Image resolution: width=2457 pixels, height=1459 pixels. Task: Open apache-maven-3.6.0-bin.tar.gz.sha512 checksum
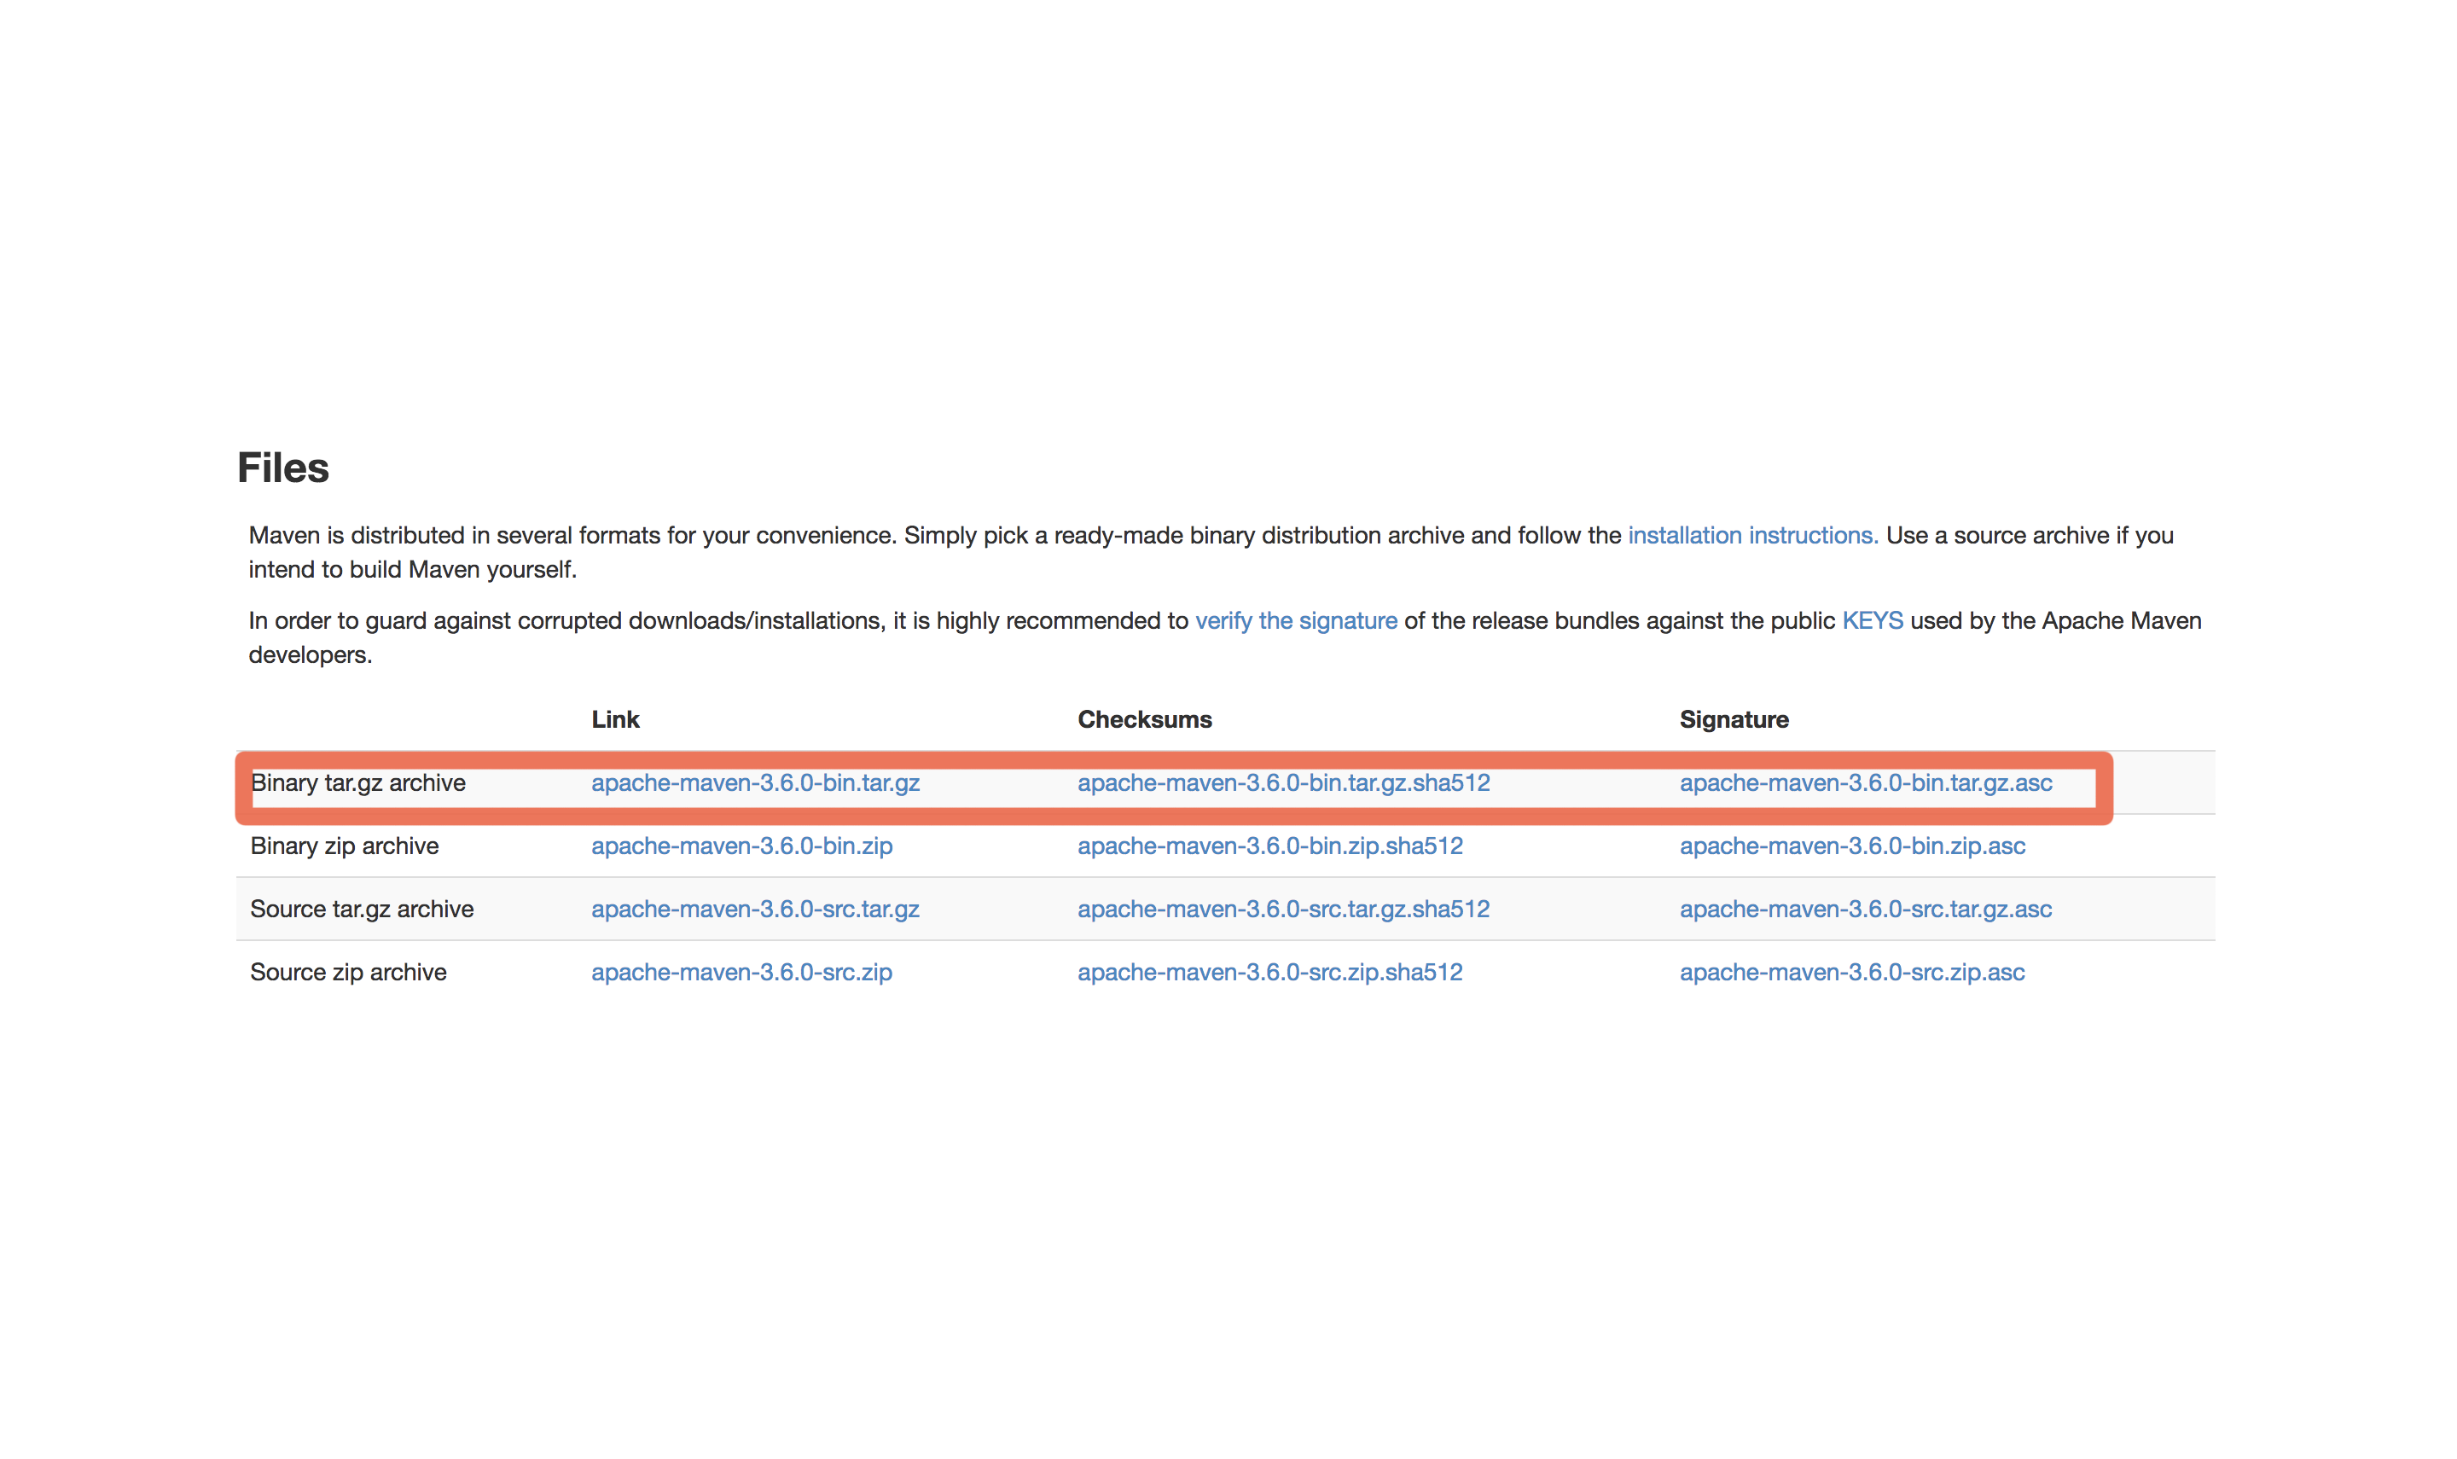click(1282, 783)
